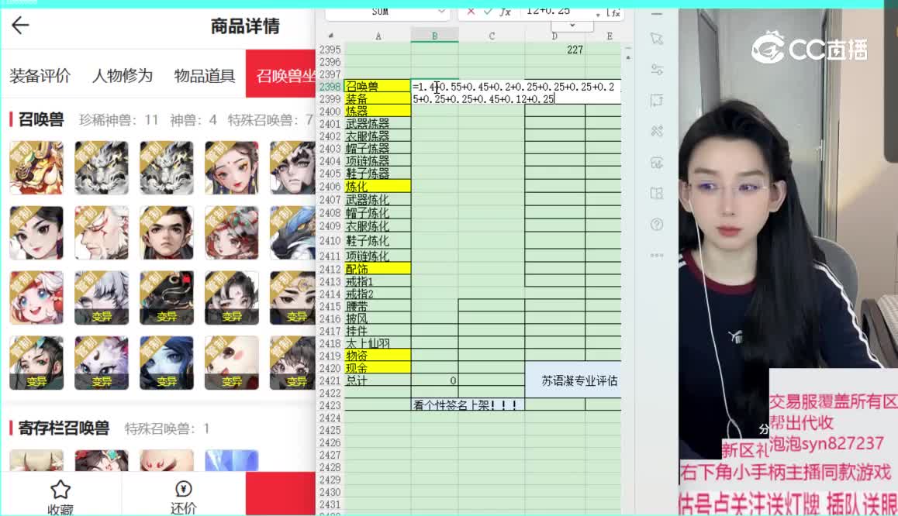The width and height of the screenshot is (898, 516).
Task: Open the help question mark icon in sidebar
Action: point(657,224)
